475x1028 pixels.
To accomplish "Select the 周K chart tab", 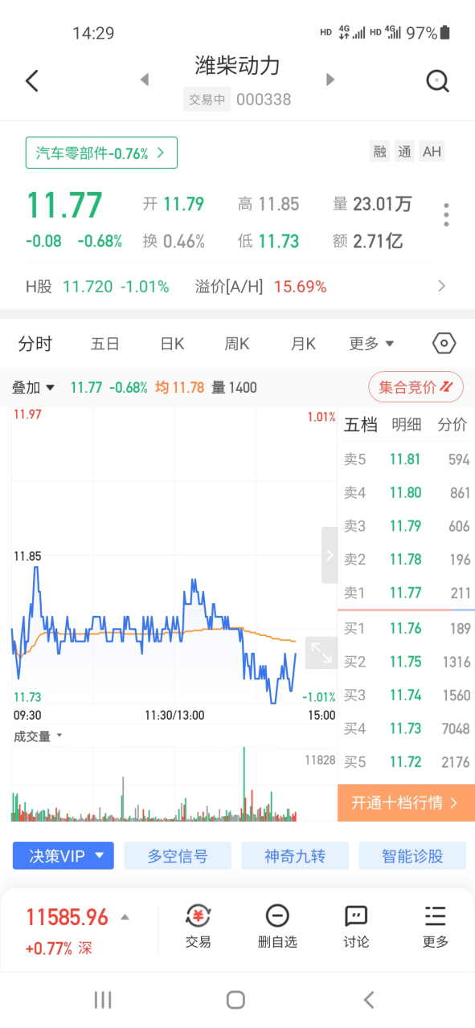I will [237, 344].
